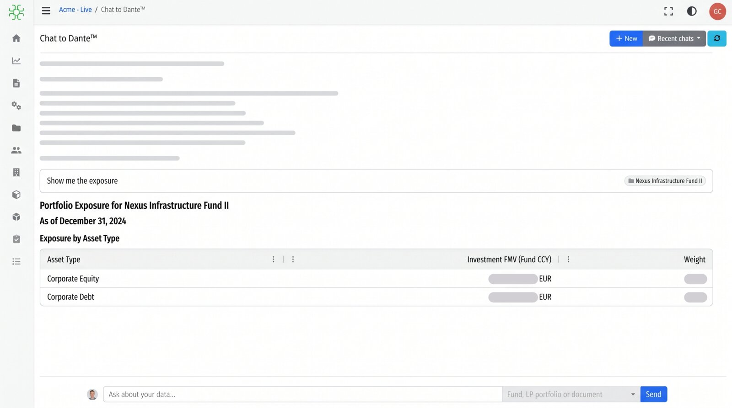The height and width of the screenshot is (408, 732).
Task: Sort by the Asset Type column header
Action: tap(64, 260)
